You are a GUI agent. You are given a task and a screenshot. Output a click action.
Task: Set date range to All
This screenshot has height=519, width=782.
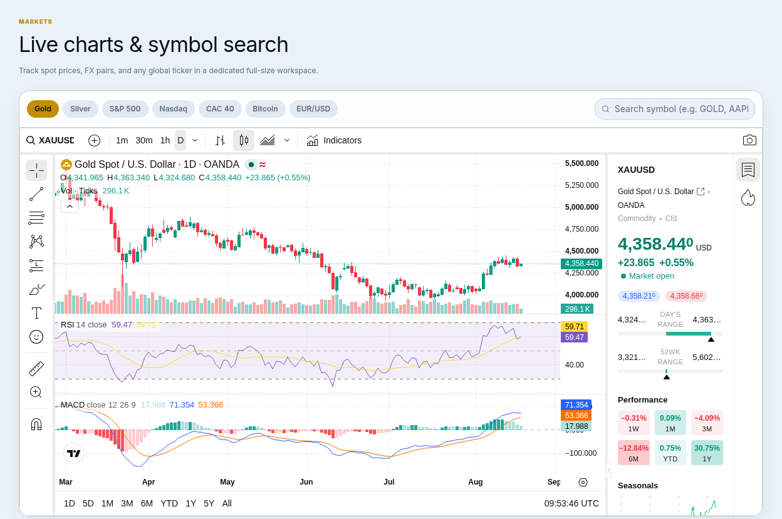click(227, 503)
